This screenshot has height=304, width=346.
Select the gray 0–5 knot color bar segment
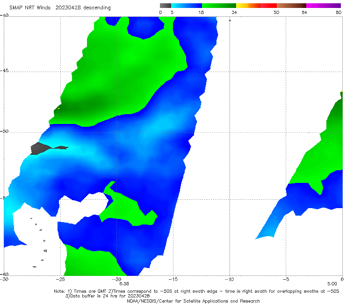pyautogui.click(x=166, y=6)
